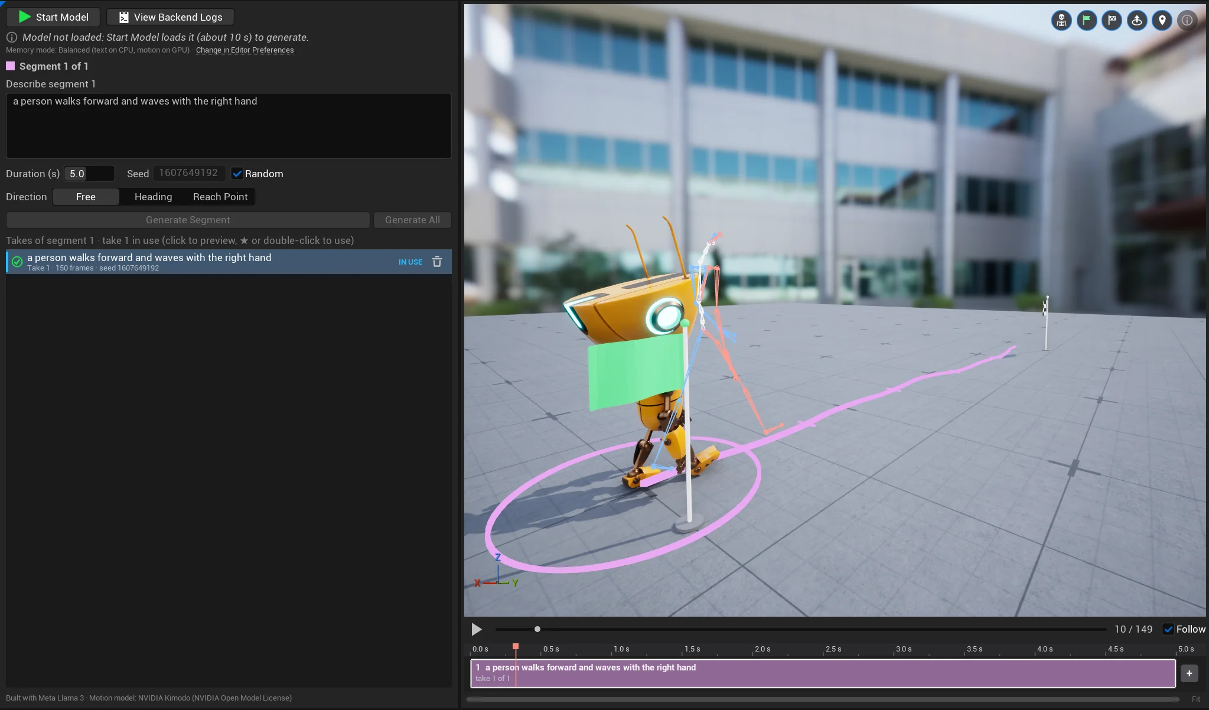1209x710 pixels.
Task: Click the location pin icon
Action: (x=1162, y=21)
